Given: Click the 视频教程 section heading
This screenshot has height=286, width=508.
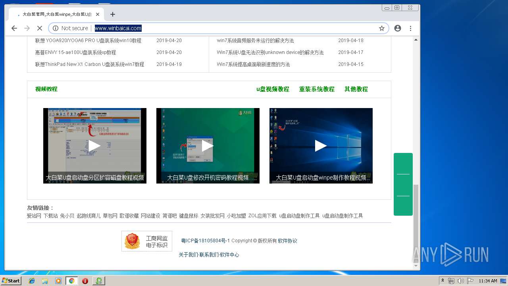Looking at the screenshot, I should tap(46, 89).
